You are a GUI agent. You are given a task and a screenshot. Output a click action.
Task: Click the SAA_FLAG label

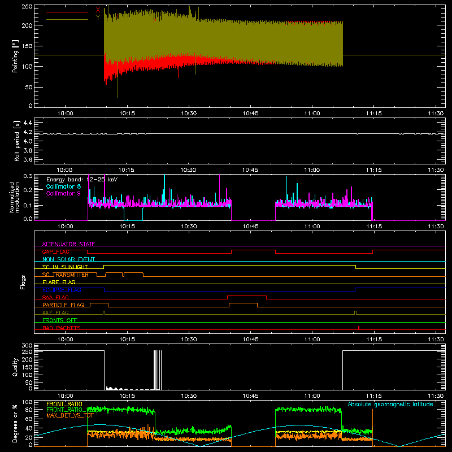[x=55, y=297]
